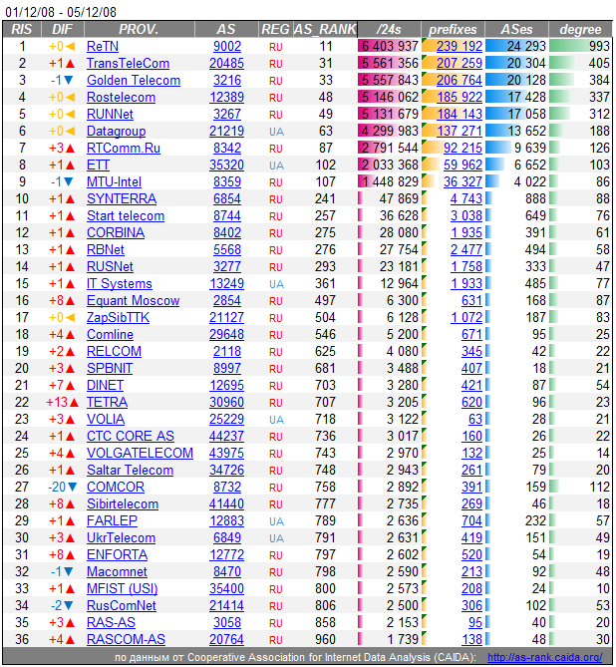
Task: Click the AS_RANK column header
Action: (325, 29)
